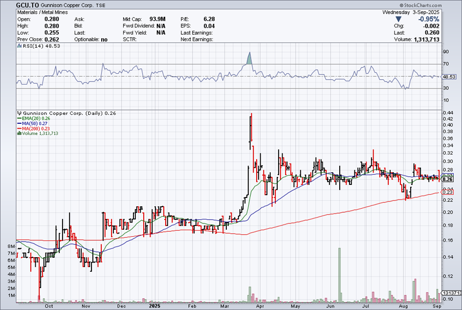The height and width of the screenshot is (310, 462).
Task: Click the green EMA(20) legend line
Action: [x=20, y=118]
